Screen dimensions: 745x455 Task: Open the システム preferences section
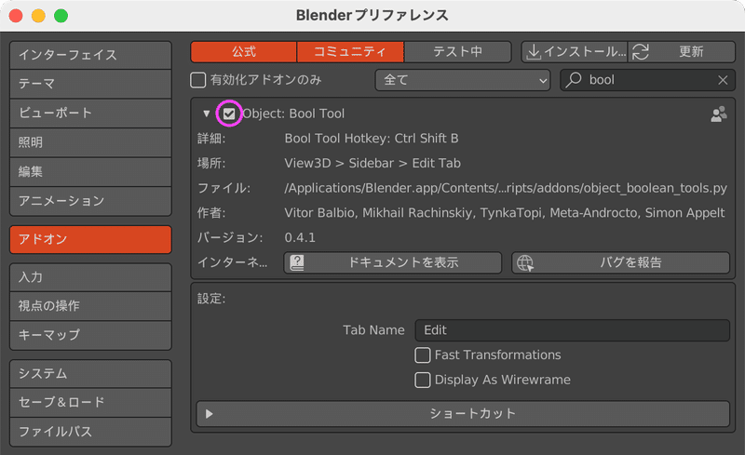(x=90, y=374)
